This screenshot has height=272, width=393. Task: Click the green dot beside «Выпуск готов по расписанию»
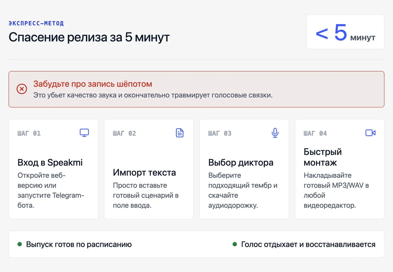coord(20,244)
